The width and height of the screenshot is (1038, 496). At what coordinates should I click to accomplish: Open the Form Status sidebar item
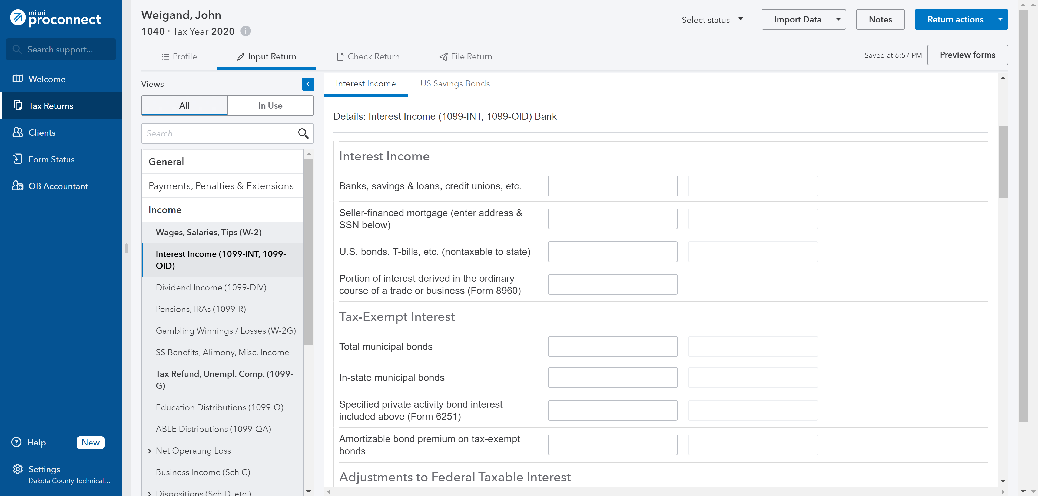coord(51,159)
